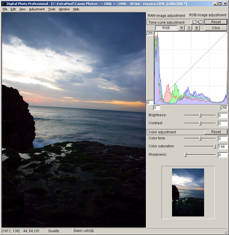
Task: Select the RGB channel button
Action: coord(166,28)
